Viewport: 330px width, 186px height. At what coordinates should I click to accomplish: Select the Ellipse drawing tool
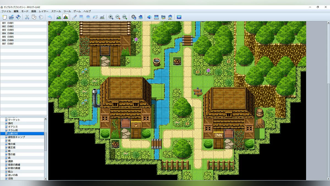point(88,17)
